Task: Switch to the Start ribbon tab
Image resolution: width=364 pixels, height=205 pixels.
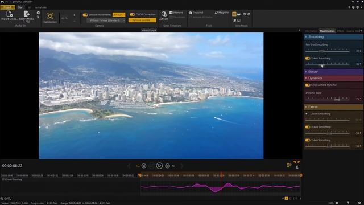Action: click(x=20, y=7)
